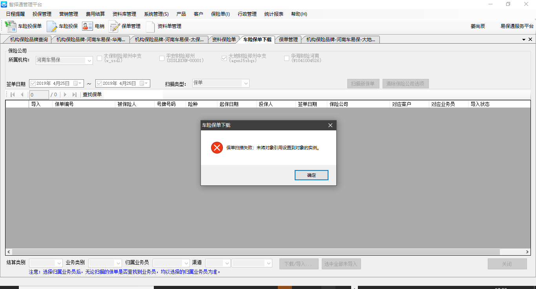The image size is (536, 289).
Task: Click the 下载/导入 button
Action: tap(299, 264)
